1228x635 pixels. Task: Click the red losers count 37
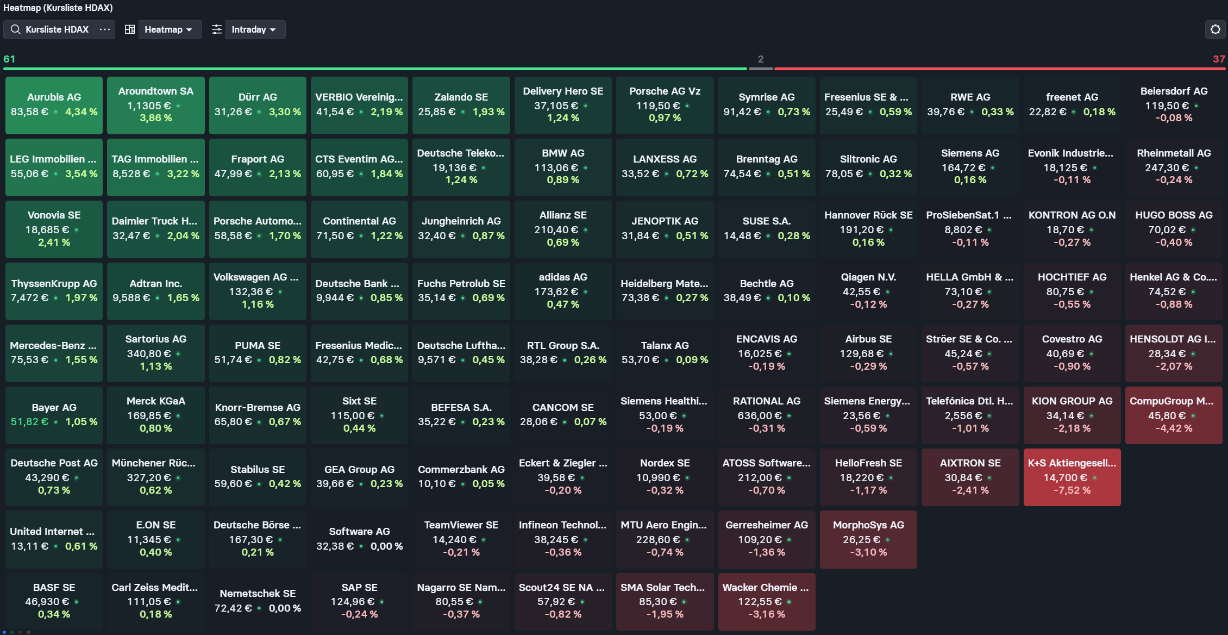[x=1219, y=59]
